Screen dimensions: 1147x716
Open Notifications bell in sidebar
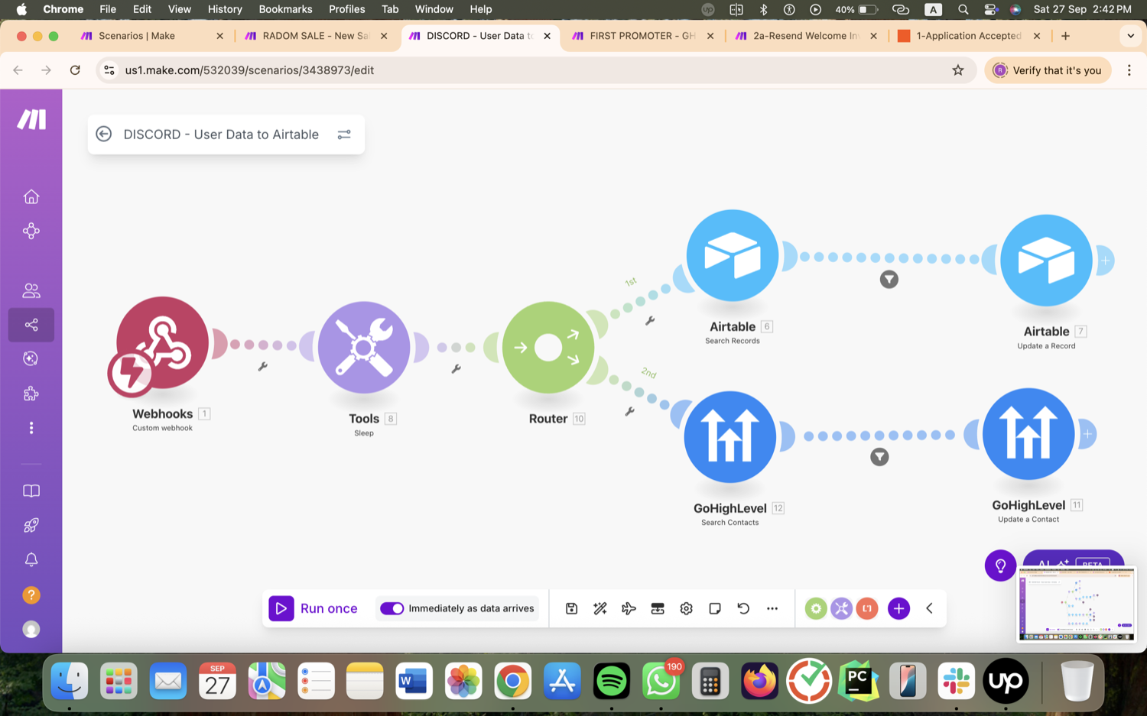point(31,560)
